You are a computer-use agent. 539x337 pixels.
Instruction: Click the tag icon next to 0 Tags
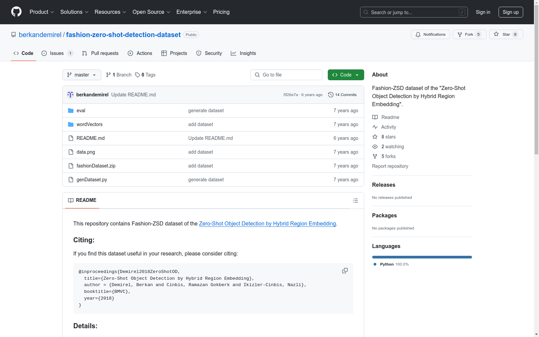coord(137,75)
